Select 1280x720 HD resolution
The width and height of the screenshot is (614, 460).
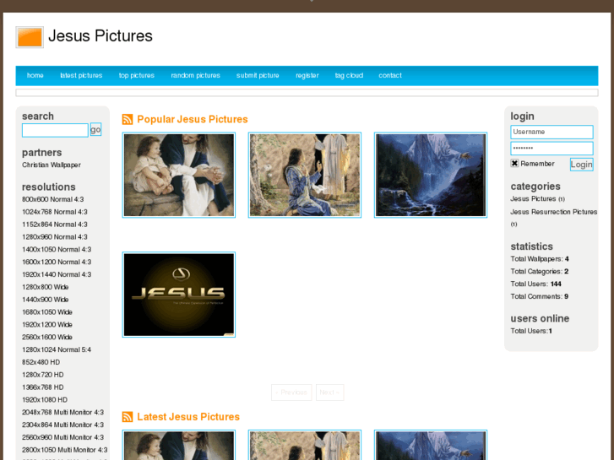43,375
